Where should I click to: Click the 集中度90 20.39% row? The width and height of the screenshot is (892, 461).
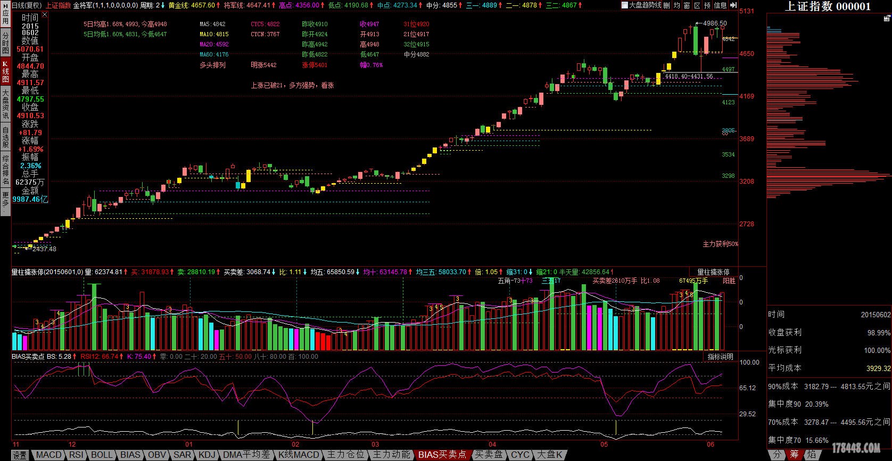coord(799,404)
